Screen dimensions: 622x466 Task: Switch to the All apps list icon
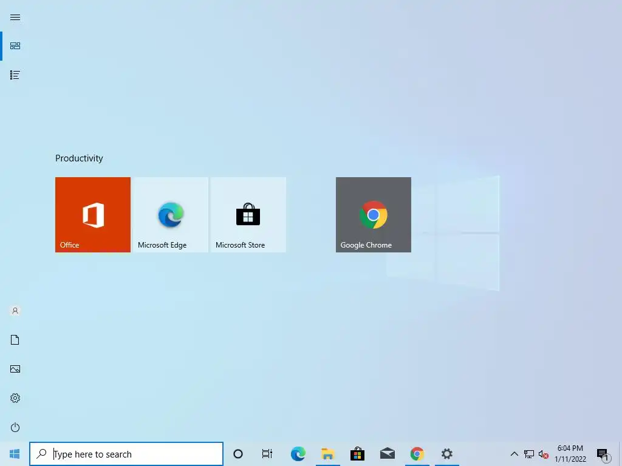(x=15, y=75)
